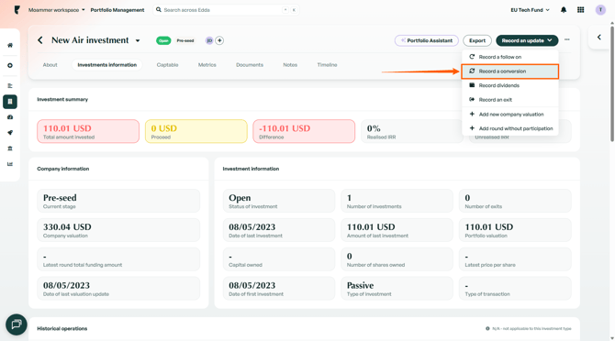Add a member with the plus icon
The height and width of the screenshot is (341, 615).
(x=219, y=40)
